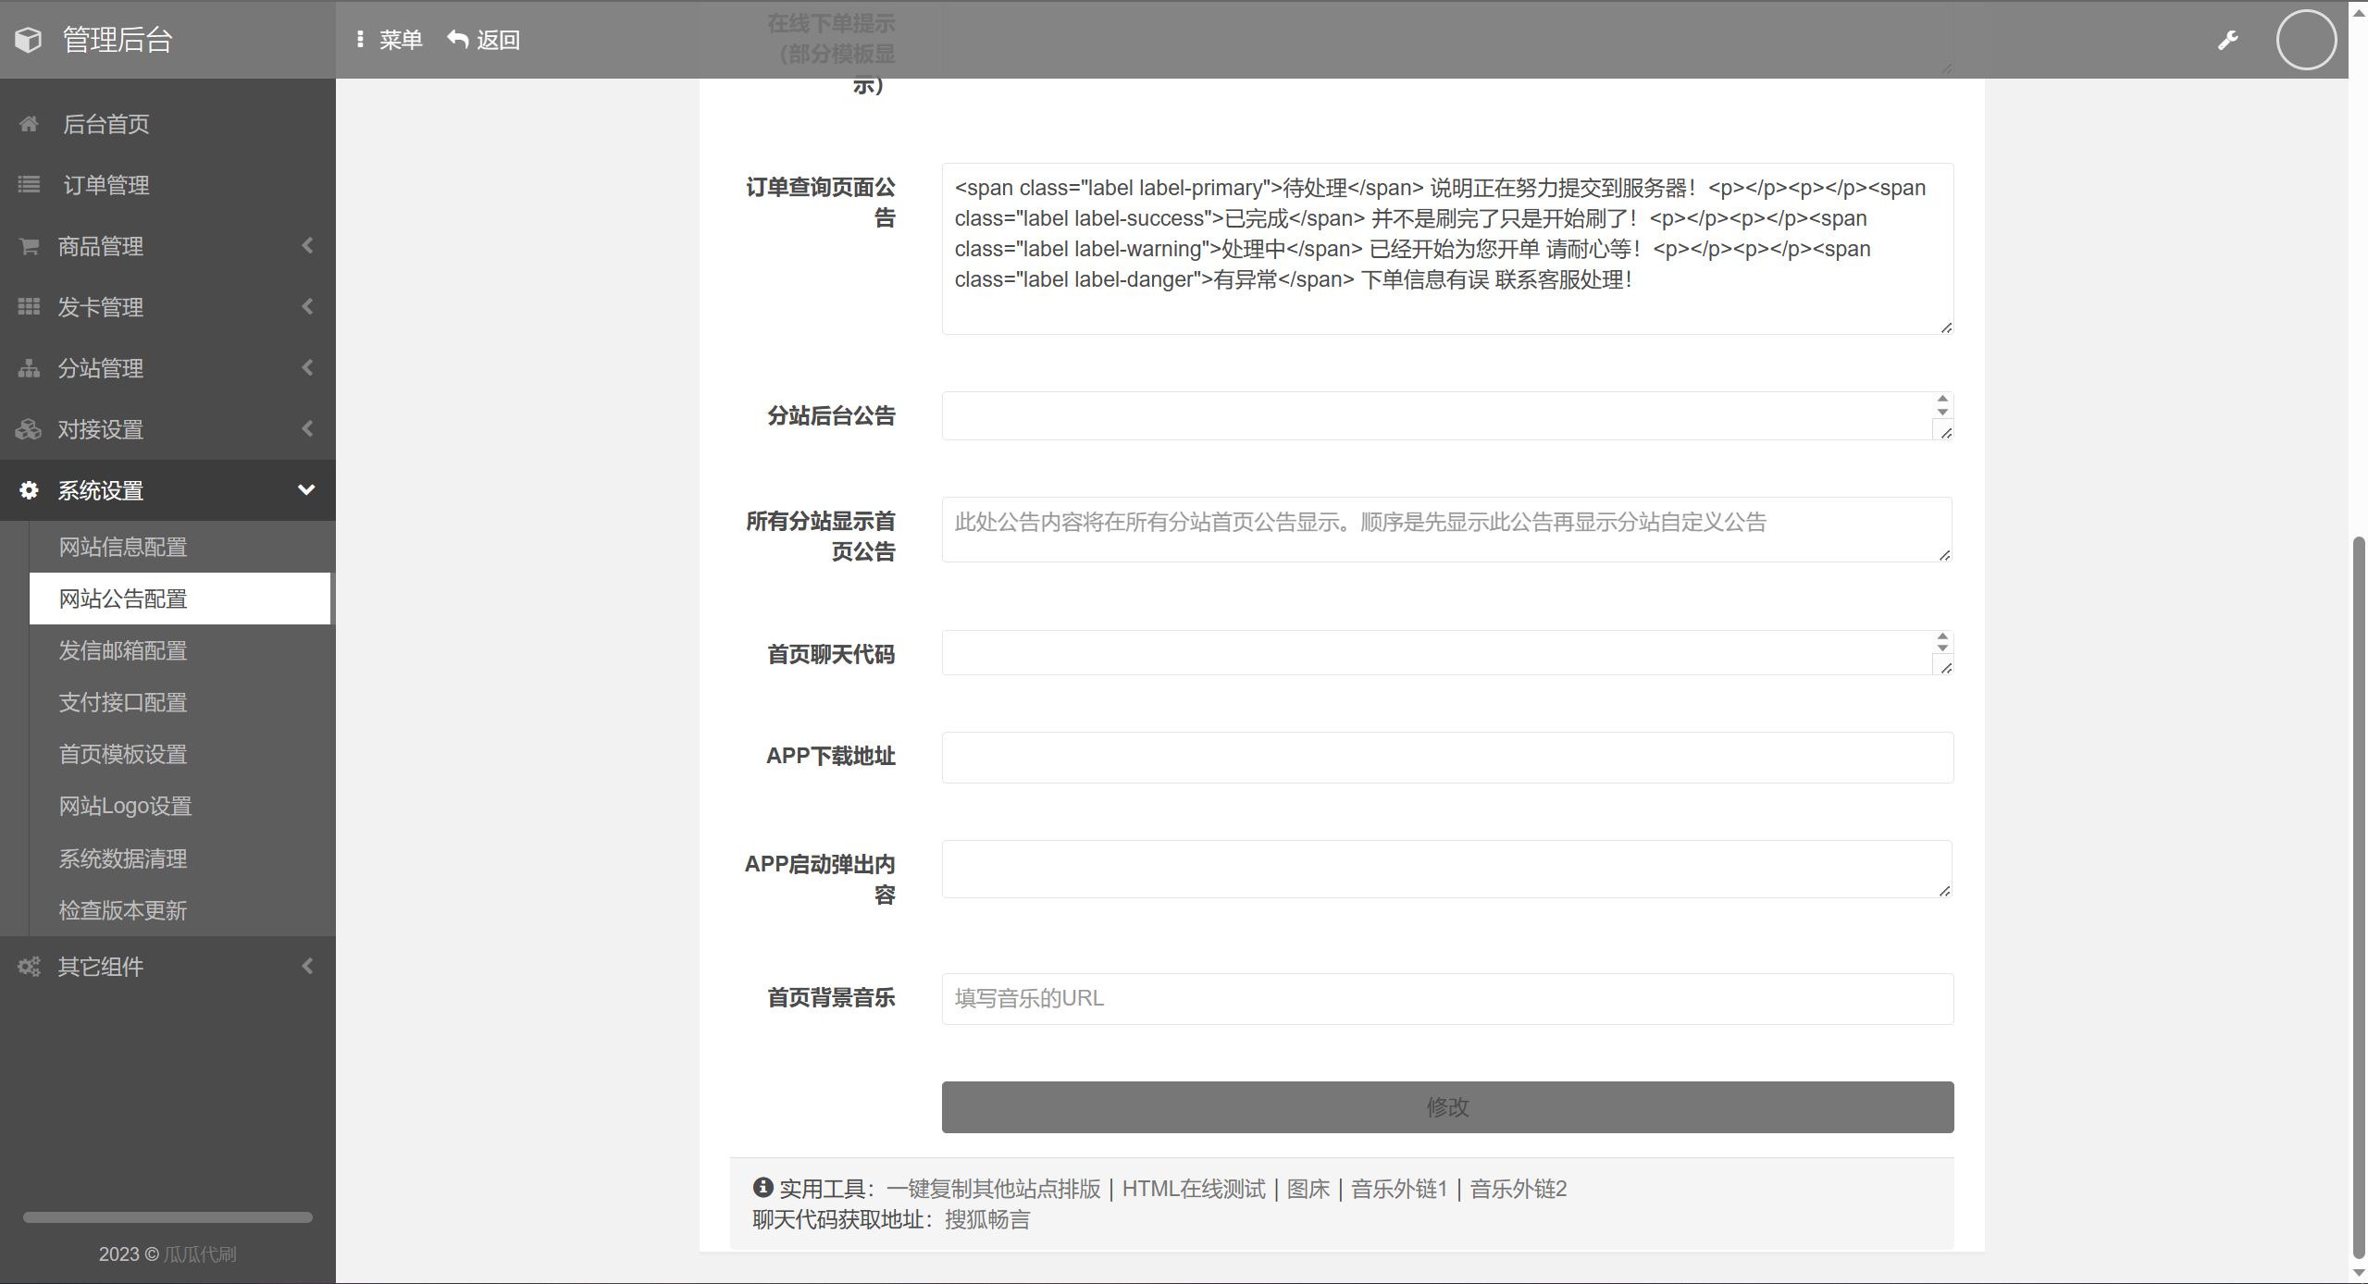Screen dimensions: 2368x1284
Task: Click the 首页背景音乐 URL input field
Action: coord(1446,999)
